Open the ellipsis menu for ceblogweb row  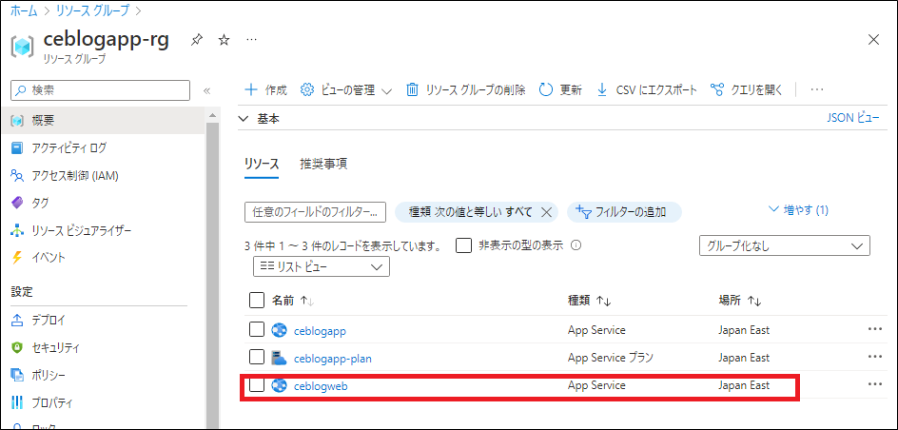[x=874, y=384]
